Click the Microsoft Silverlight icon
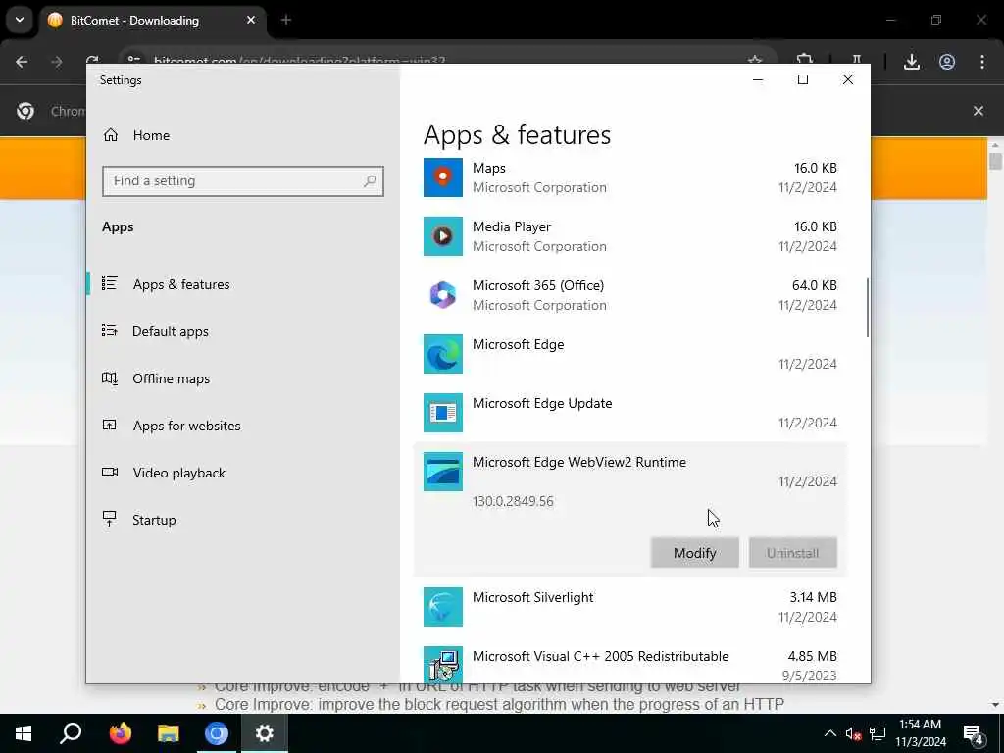The width and height of the screenshot is (1004, 753). pyautogui.click(x=442, y=607)
